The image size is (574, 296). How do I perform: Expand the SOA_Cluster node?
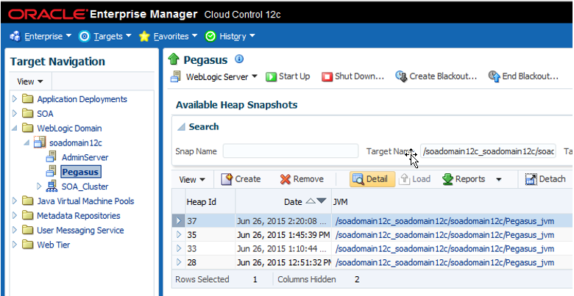click(x=39, y=187)
